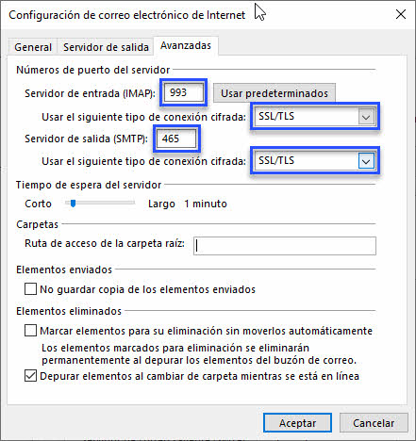This screenshot has height=441, width=416.
Task: Click the SMTP encryption dropdown arrow
Action: tap(366, 161)
